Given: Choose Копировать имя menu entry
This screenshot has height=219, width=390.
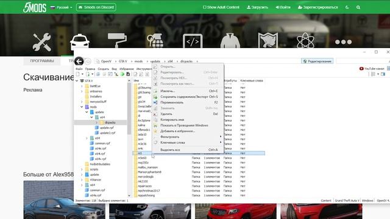Looking at the screenshot, I should point(188,120).
